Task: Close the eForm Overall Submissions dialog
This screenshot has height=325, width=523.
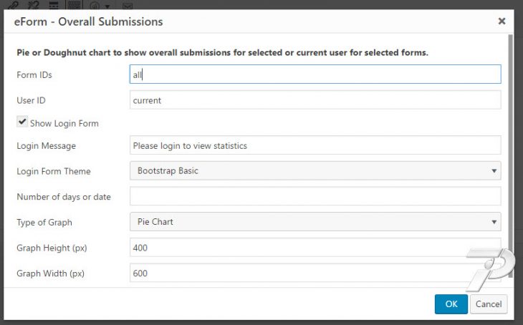Action: click(x=502, y=21)
